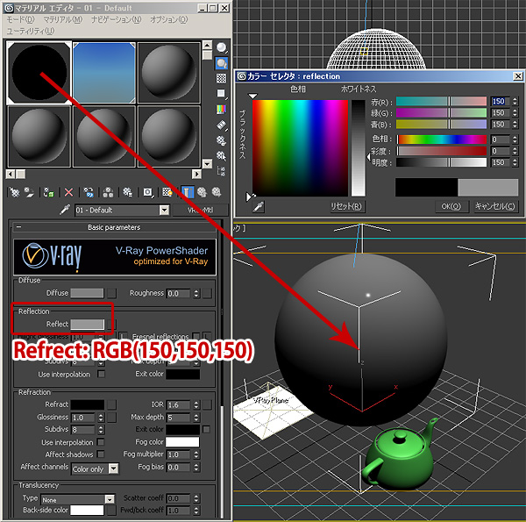Toggle the Video Color Check icon
This screenshot has width=526, height=522.
point(222,109)
